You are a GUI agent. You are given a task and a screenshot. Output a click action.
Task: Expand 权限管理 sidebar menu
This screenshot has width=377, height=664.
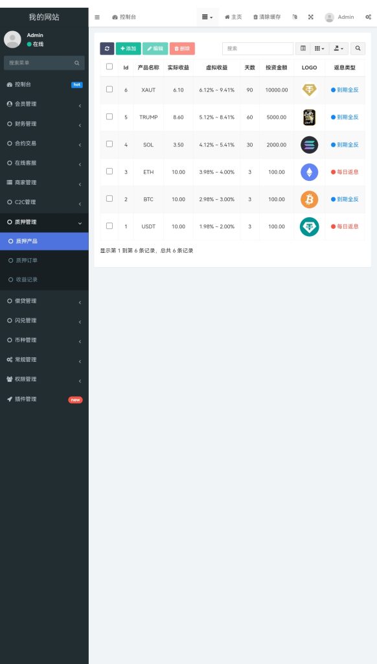coord(45,379)
